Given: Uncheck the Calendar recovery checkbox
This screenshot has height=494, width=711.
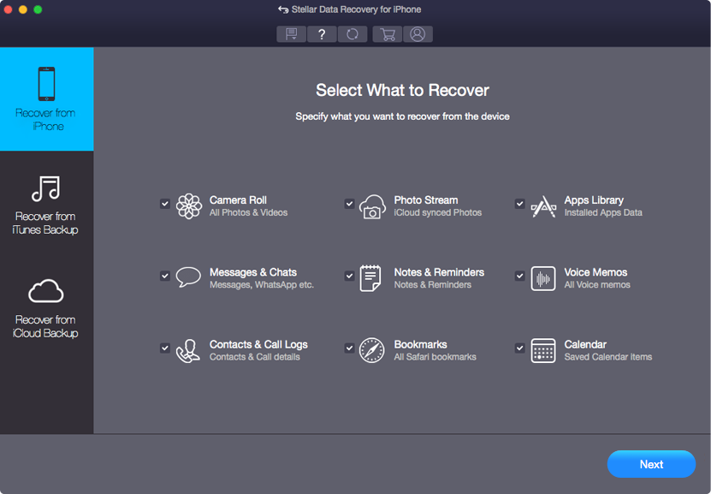Looking at the screenshot, I should click(519, 348).
